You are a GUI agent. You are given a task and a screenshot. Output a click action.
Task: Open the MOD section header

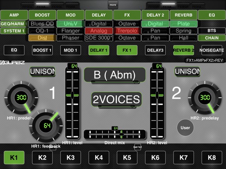click(x=70, y=15)
